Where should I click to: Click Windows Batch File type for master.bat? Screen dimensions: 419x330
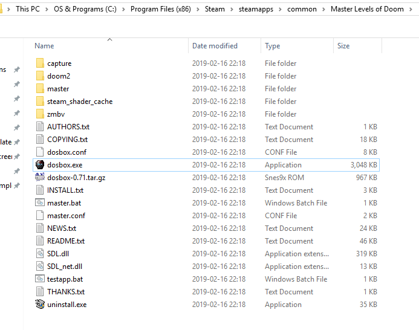pos(296,203)
